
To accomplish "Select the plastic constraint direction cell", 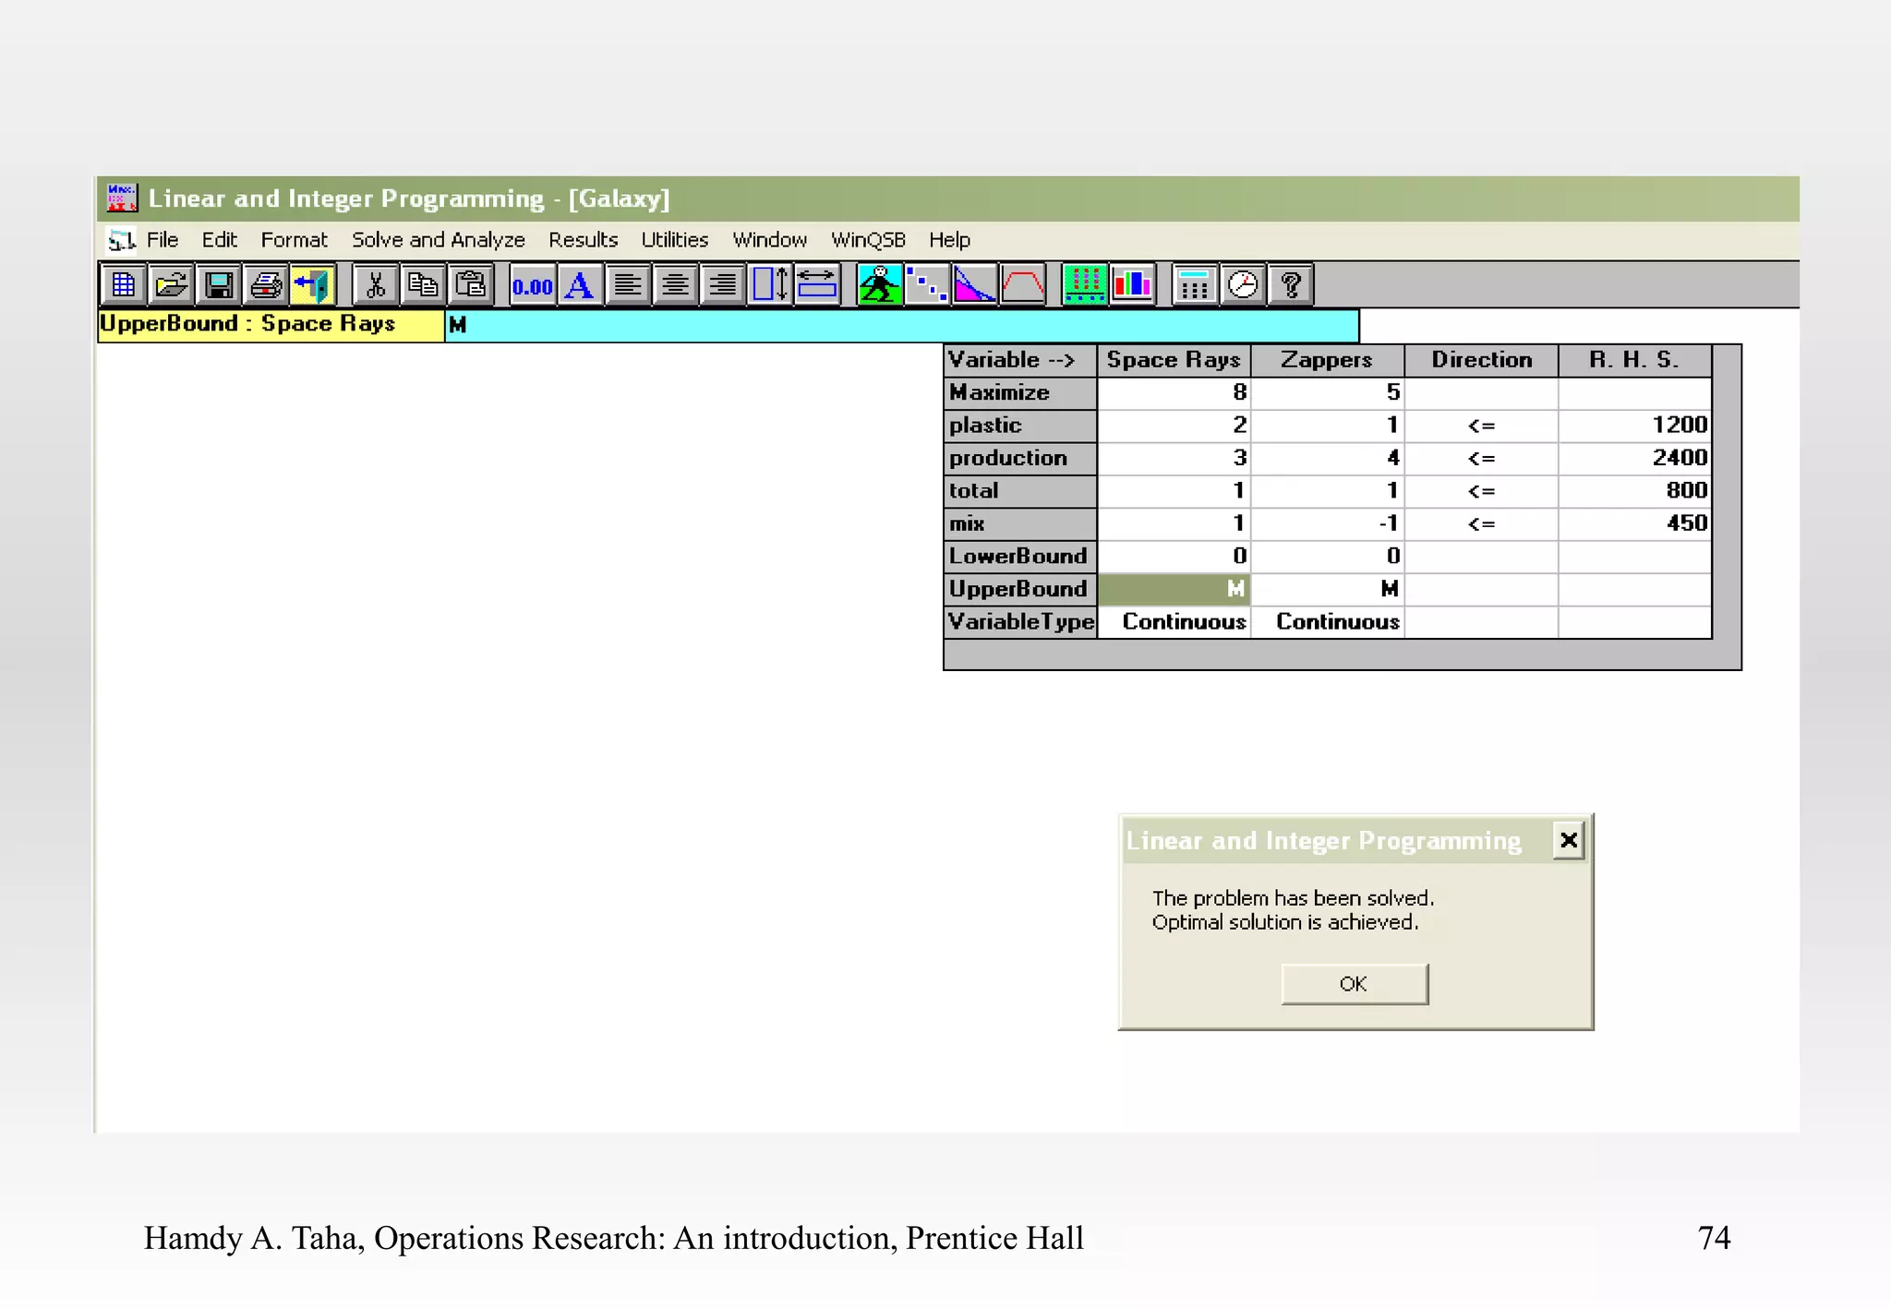I will pos(1480,426).
